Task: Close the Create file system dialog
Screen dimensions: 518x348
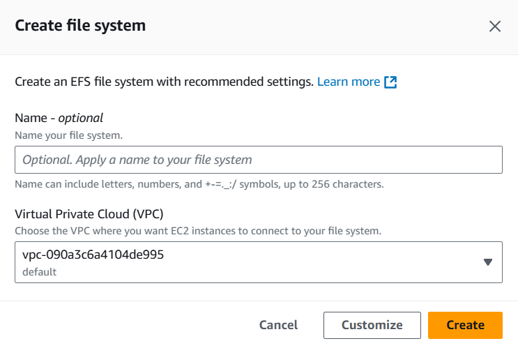Action: pyautogui.click(x=495, y=27)
